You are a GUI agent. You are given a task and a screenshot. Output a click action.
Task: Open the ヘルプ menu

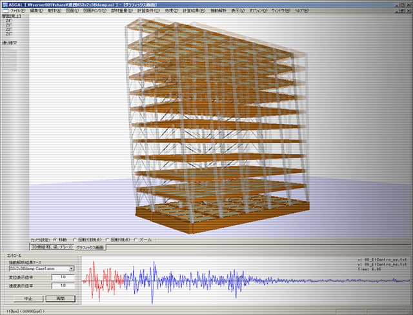point(303,12)
